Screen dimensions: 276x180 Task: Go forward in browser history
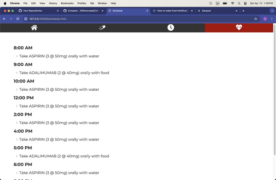pyautogui.click(x=11, y=19)
